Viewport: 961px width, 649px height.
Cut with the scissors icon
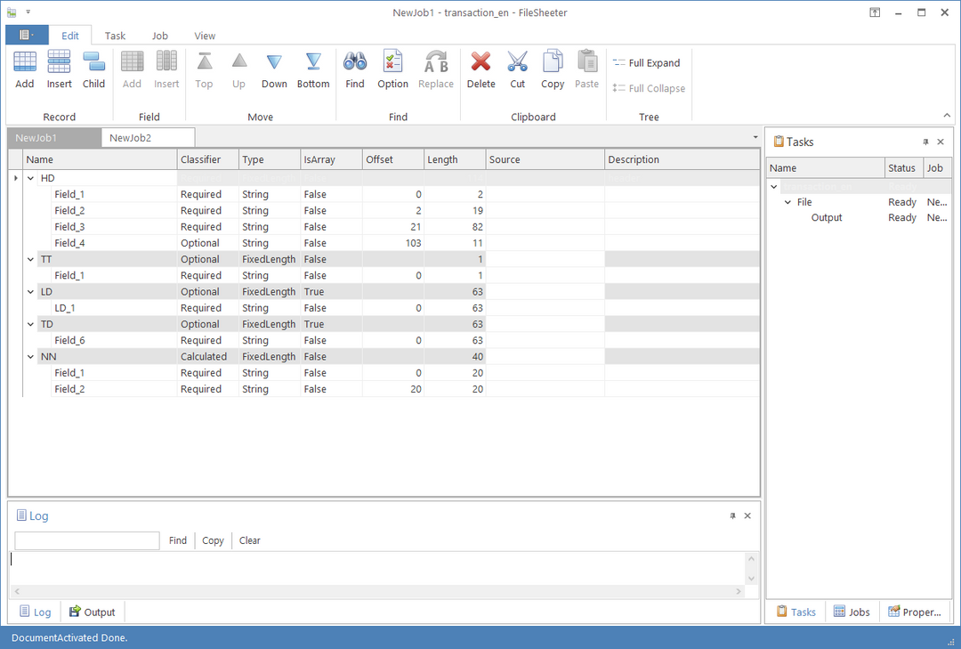coord(517,62)
